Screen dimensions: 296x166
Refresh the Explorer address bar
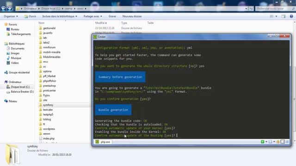pos(251,9)
